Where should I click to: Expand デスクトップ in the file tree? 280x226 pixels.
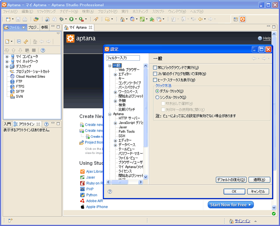click(7, 67)
